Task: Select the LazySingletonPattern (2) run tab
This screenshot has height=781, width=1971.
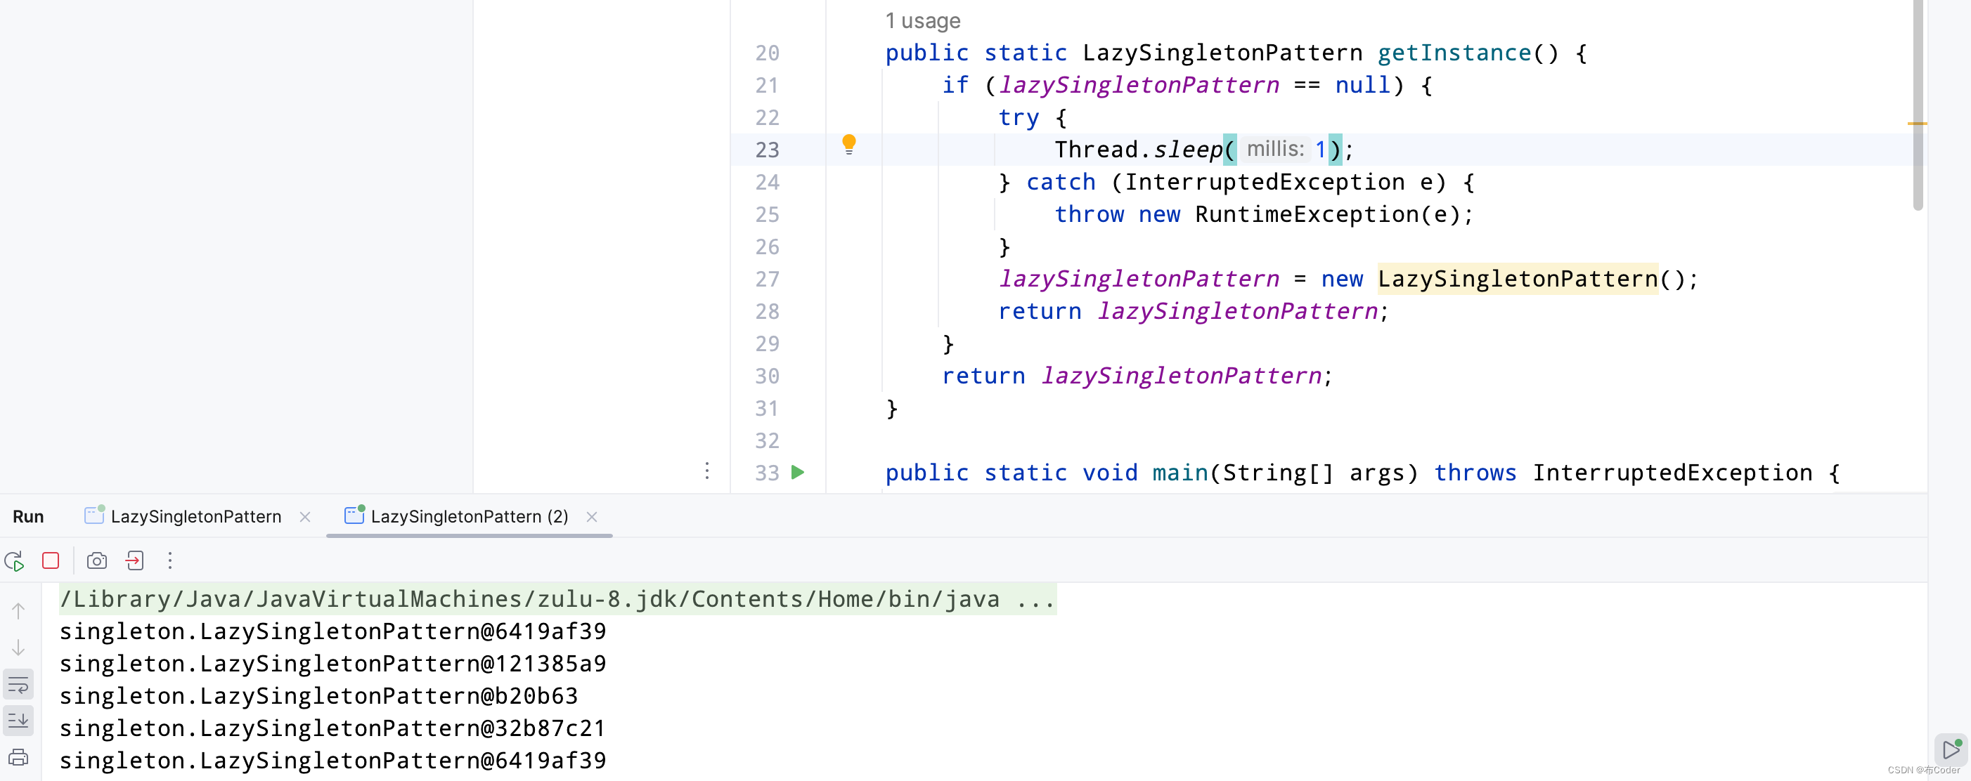Action: 468,517
